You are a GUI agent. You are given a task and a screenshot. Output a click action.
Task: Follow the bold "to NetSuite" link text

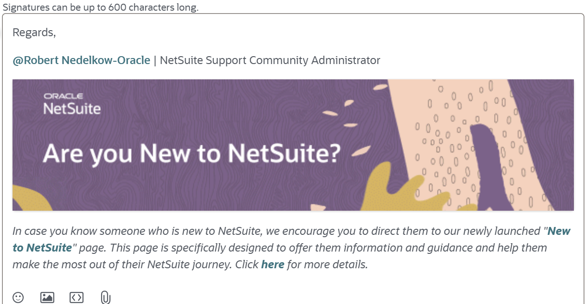[42, 248]
